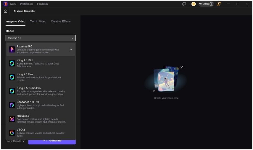Open the Feedback menu item
253x150 pixels.
point(42,4)
